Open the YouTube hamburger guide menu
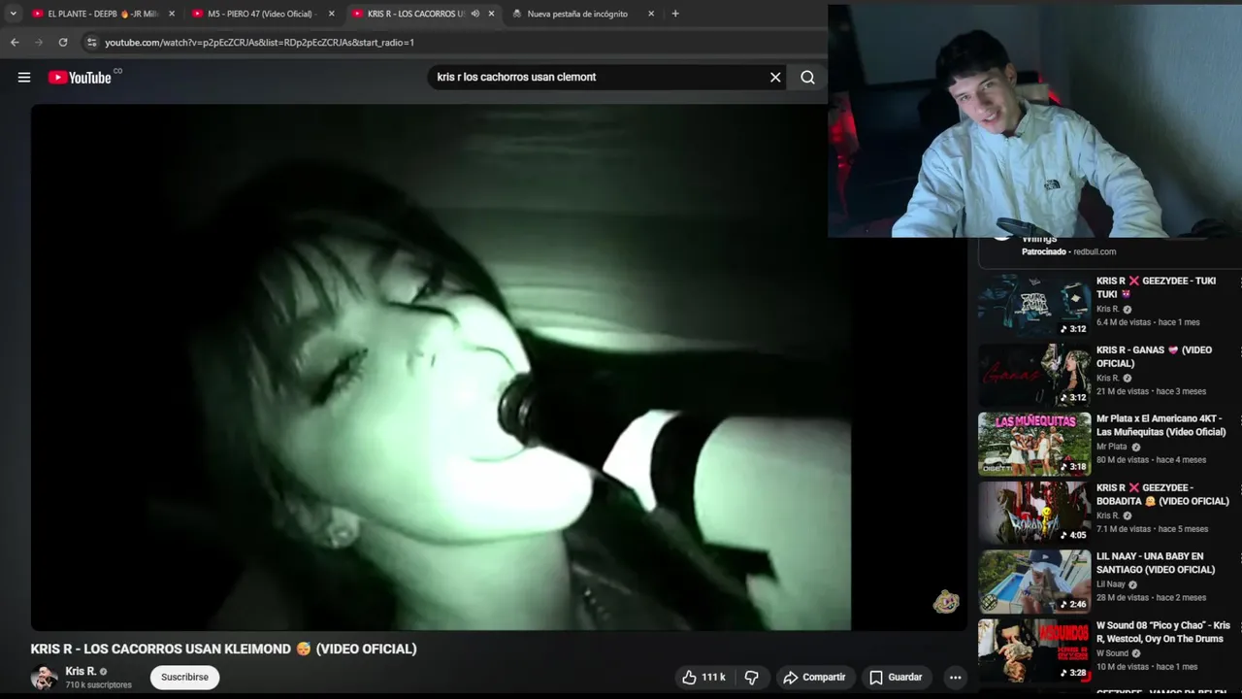 pos(24,78)
